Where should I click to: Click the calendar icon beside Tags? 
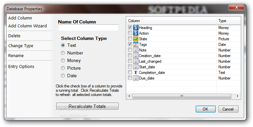pos(136,45)
